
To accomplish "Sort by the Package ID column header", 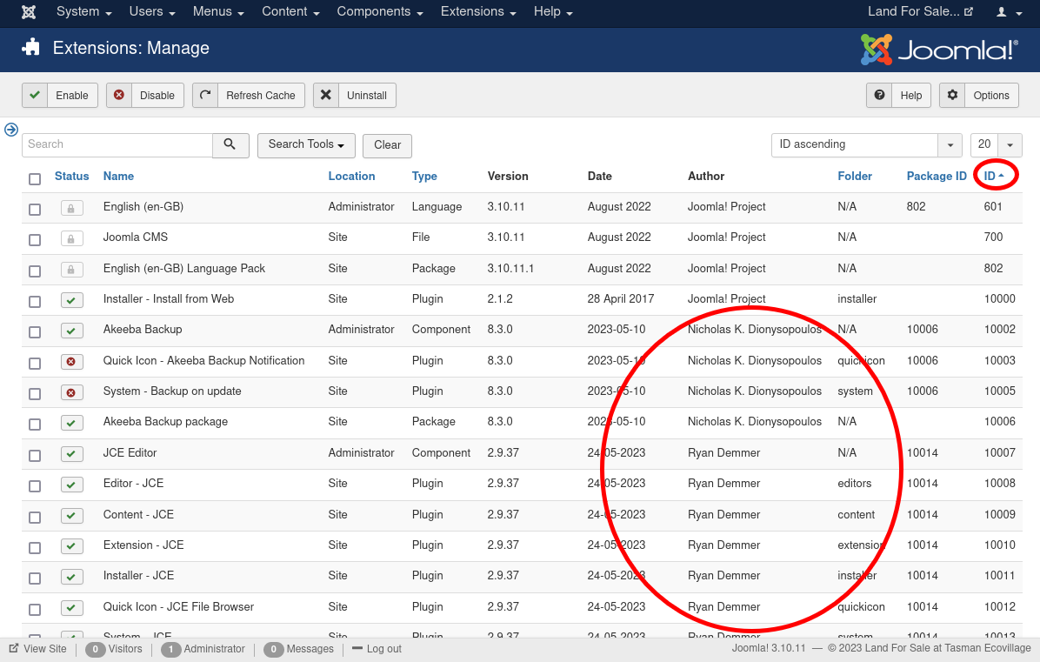I will (x=937, y=176).
